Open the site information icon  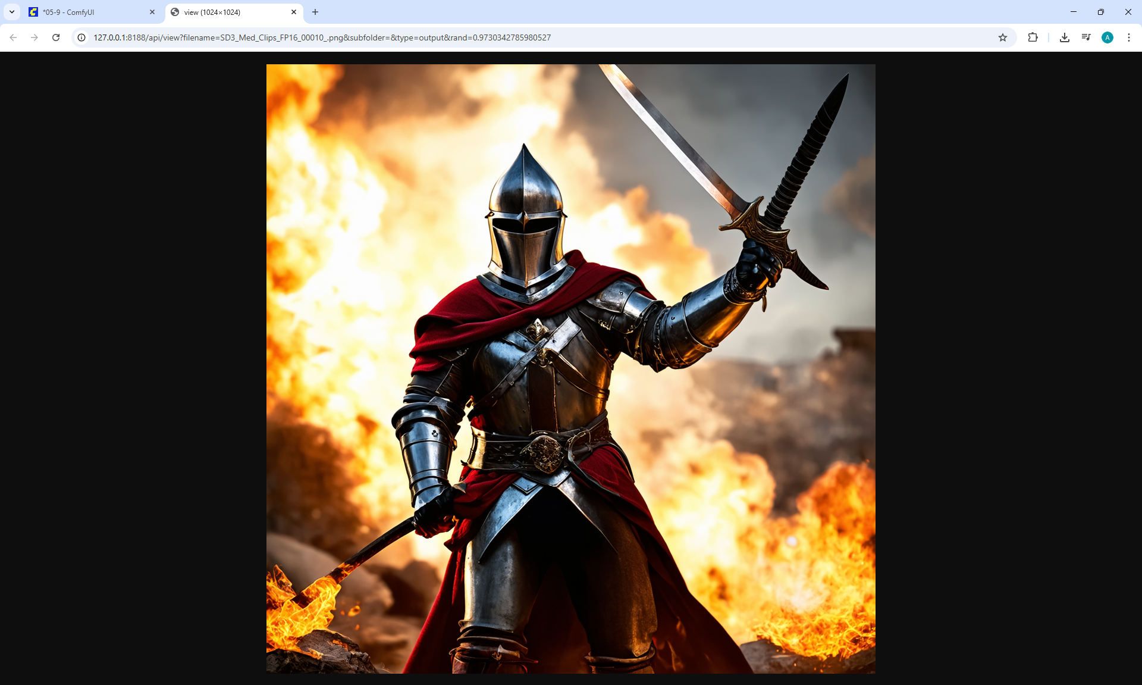click(x=81, y=37)
